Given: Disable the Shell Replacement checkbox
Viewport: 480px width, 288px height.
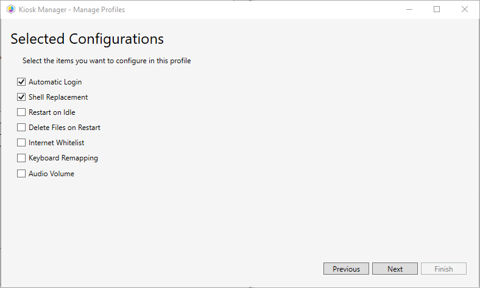Looking at the screenshot, I should coord(21,97).
